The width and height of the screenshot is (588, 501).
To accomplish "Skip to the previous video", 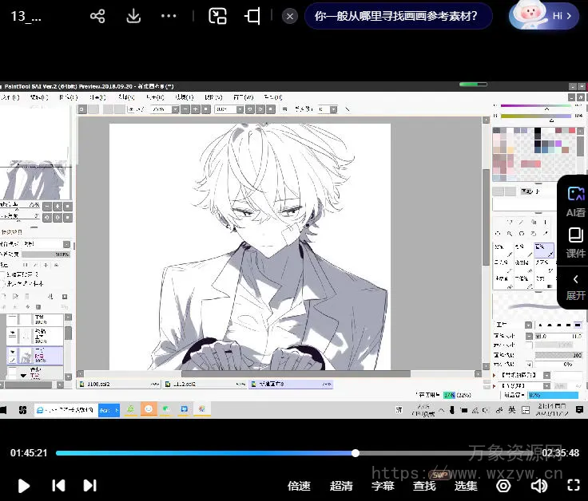I will pos(58,485).
